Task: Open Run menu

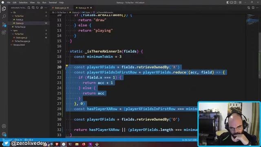Action: [x=44, y=2]
